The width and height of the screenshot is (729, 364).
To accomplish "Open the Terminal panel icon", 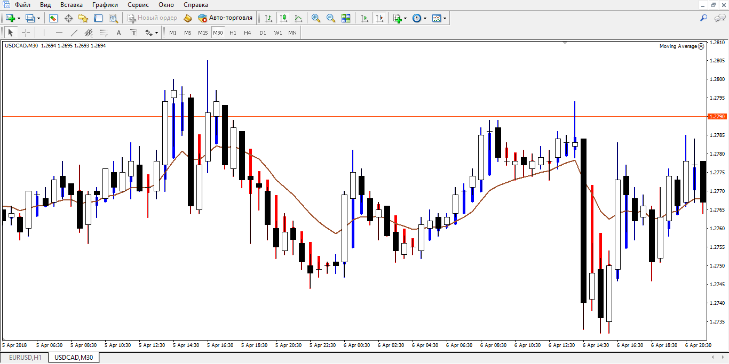I will tap(98, 18).
